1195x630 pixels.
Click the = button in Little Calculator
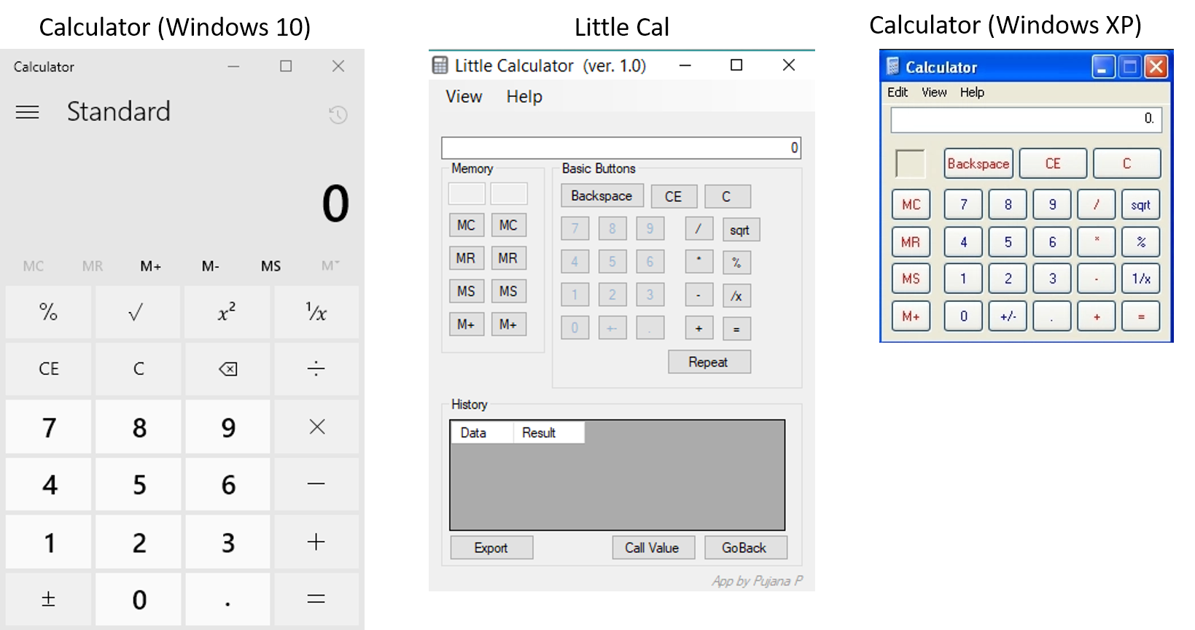736,329
